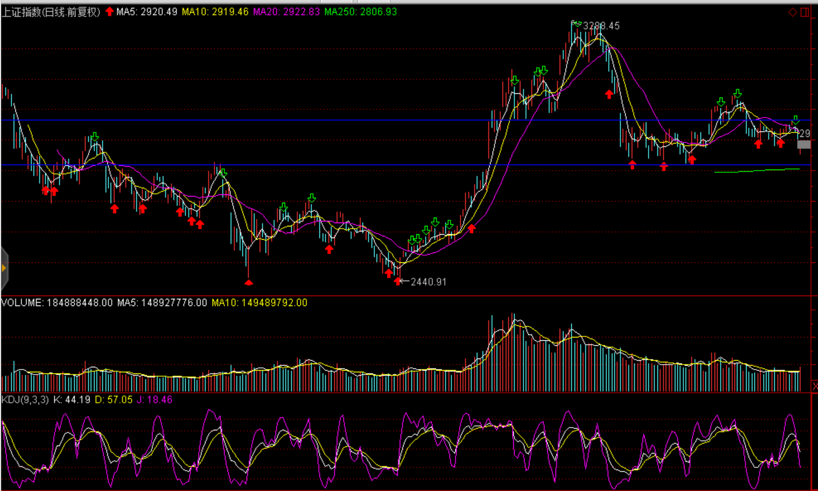
Task: Click the 3288.45 high price annotation
Action: point(601,26)
